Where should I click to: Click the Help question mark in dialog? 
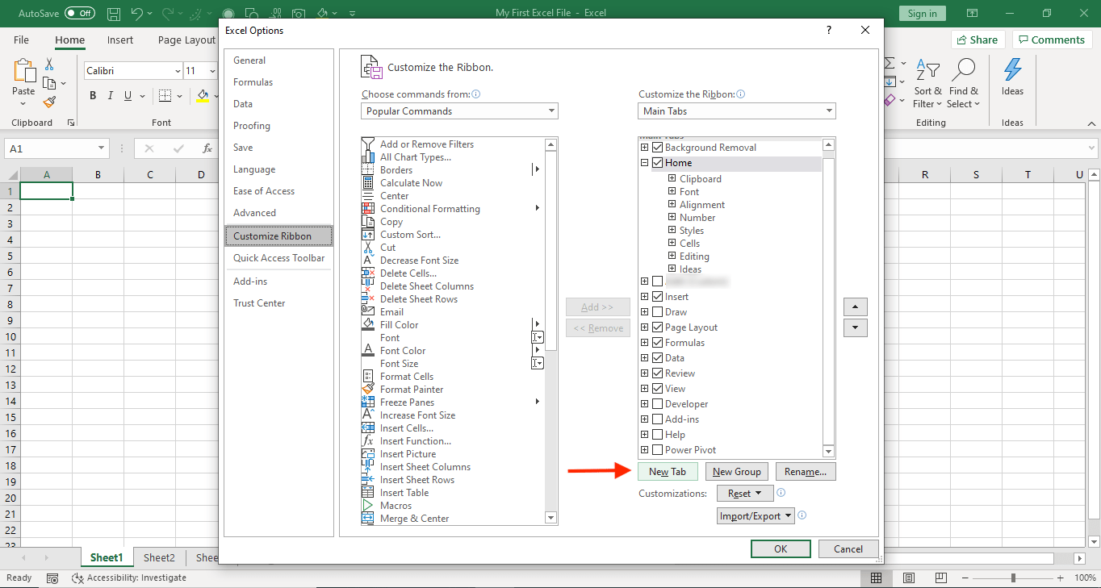pos(829,30)
